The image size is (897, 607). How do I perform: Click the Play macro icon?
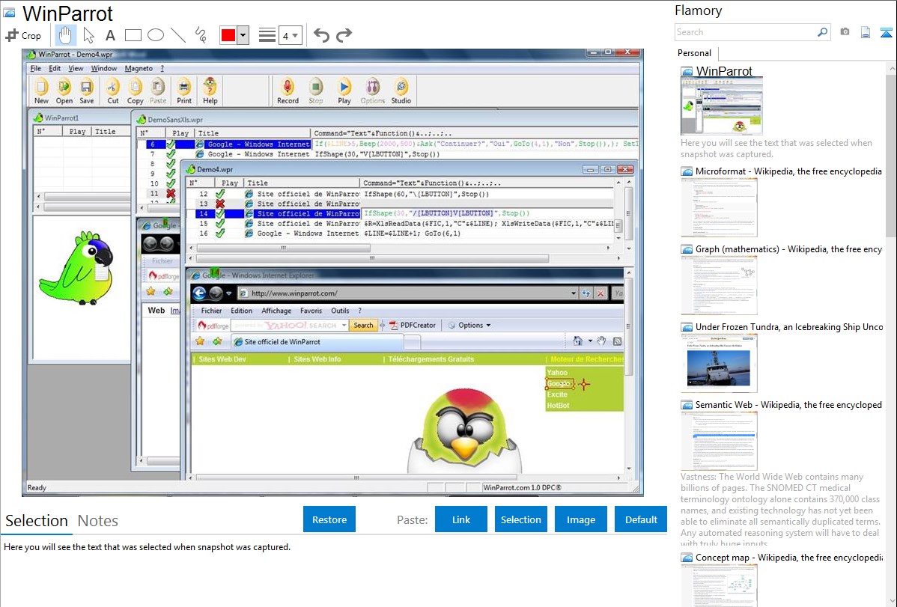point(344,91)
